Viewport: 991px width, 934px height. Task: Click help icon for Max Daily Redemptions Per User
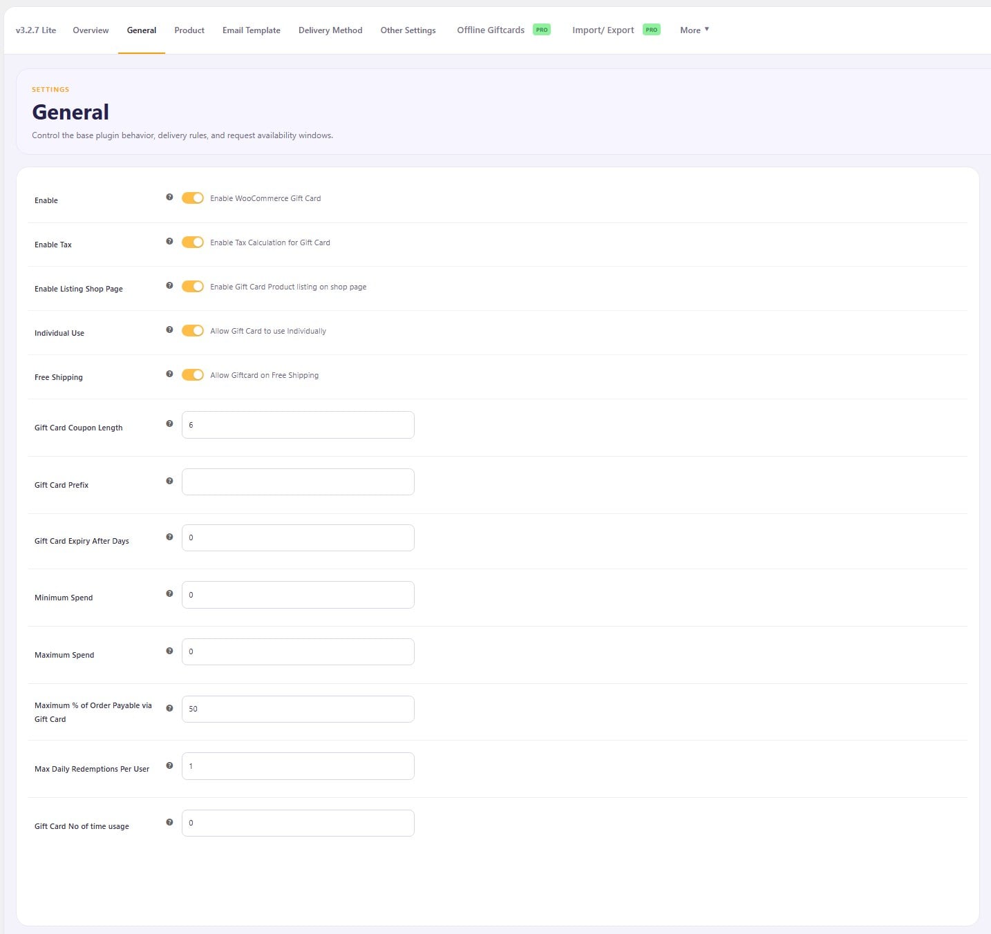tap(169, 766)
